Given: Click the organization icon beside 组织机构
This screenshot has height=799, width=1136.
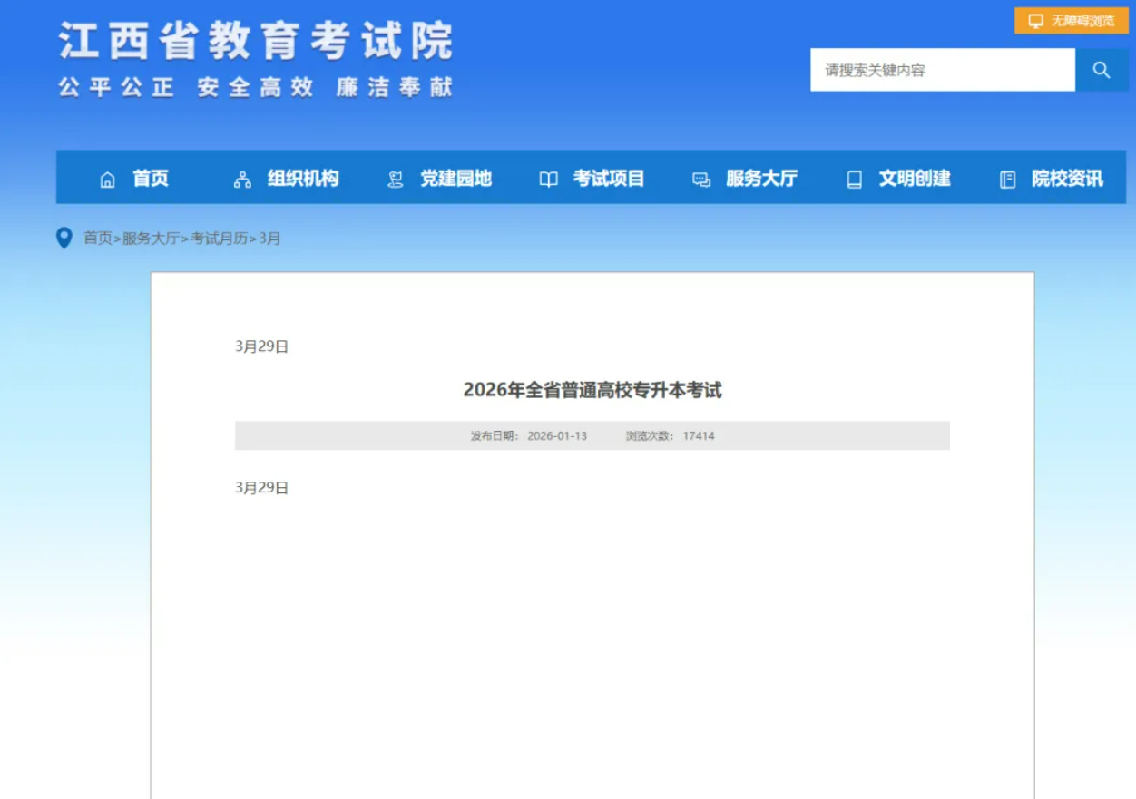Looking at the screenshot, I should coord(240,179).
